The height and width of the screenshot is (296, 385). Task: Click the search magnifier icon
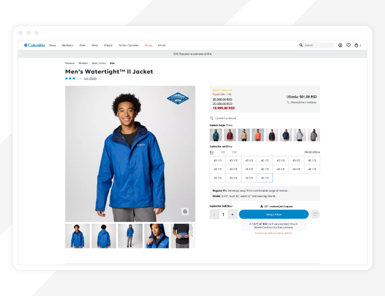tap(301, 45)
